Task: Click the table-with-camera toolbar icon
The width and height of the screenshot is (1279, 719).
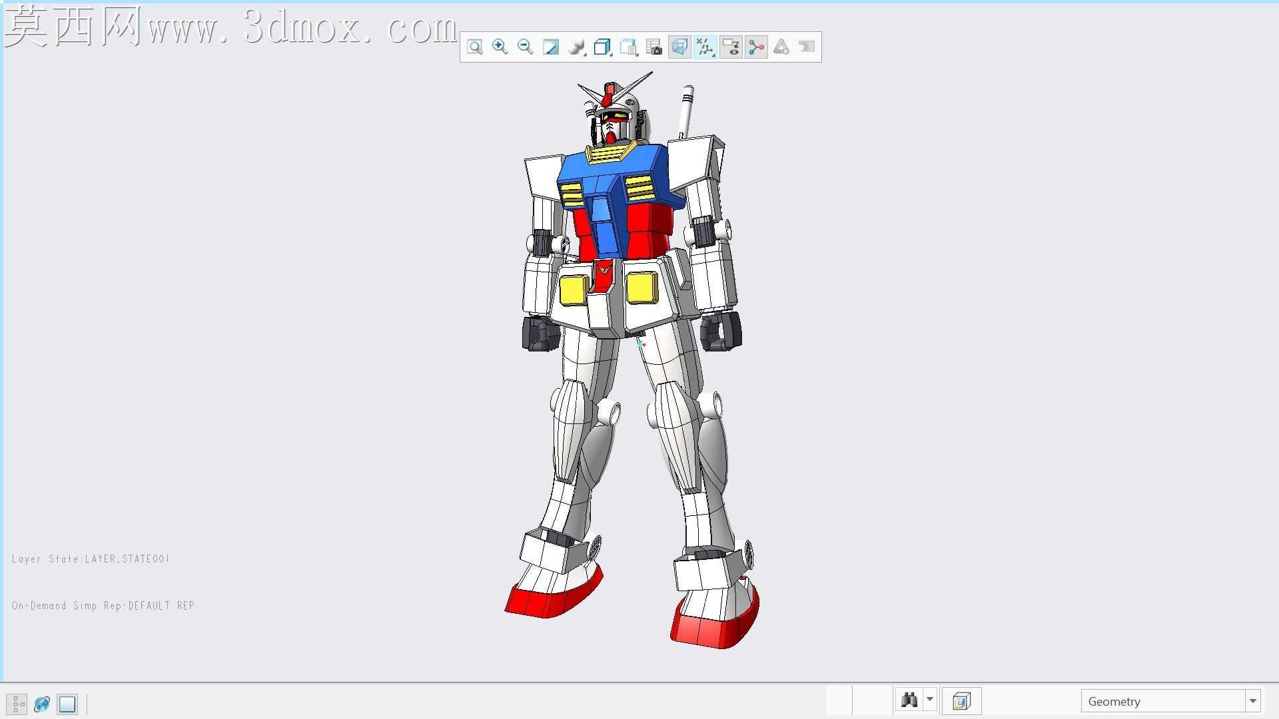Action: (654, 47)
